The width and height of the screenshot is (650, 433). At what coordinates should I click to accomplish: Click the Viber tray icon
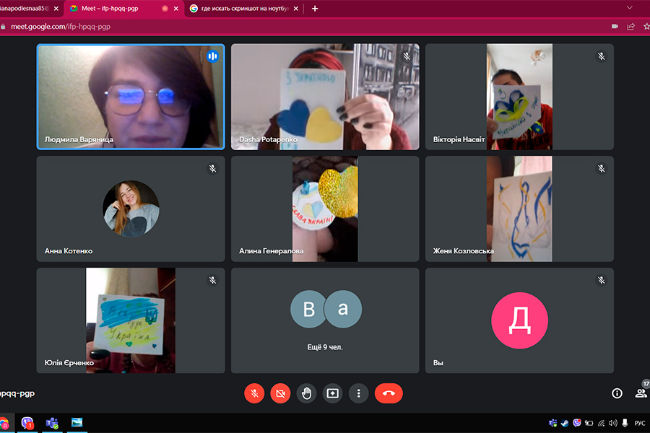pyautogui.click(x=576, y=423)
